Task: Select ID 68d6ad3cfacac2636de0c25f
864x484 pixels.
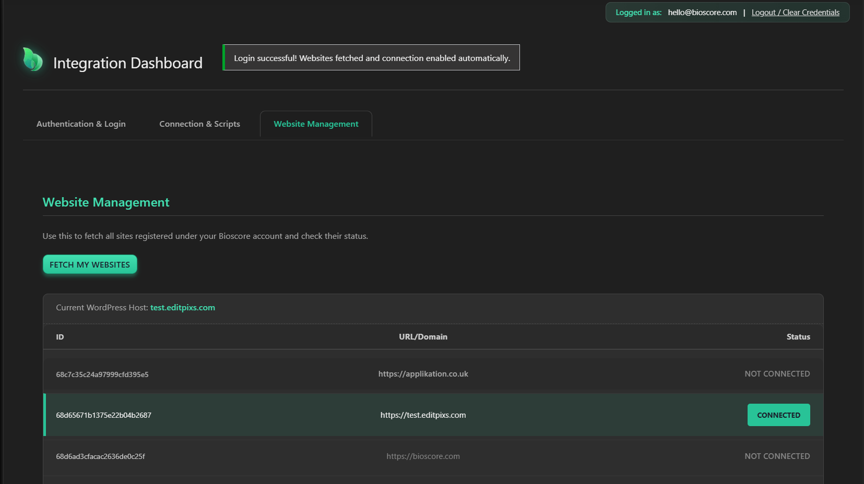Action: [x=100, y=456]
